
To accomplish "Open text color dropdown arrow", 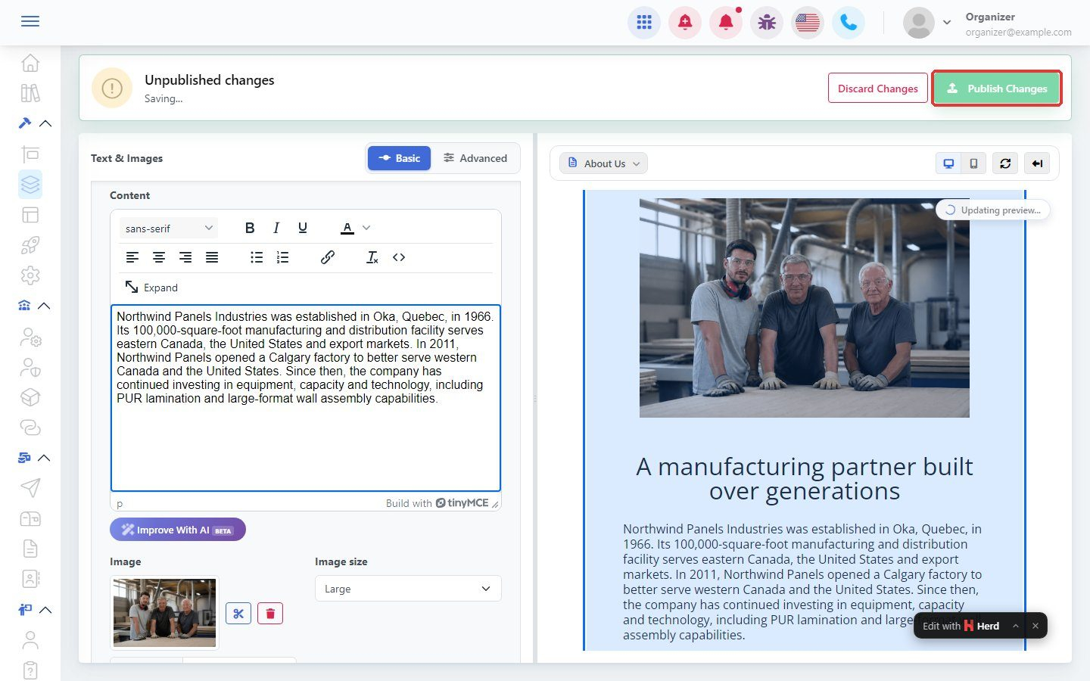I will tap(366, 228).
